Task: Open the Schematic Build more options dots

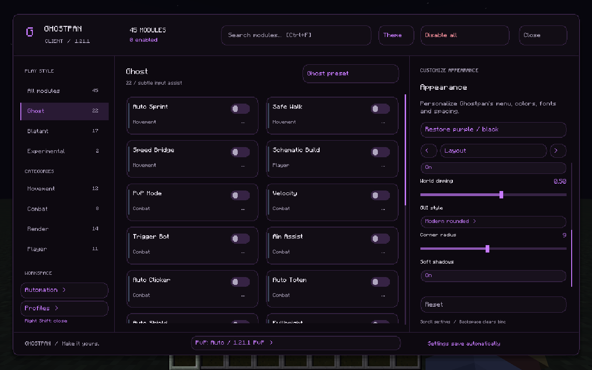Action: click(383, 166)
